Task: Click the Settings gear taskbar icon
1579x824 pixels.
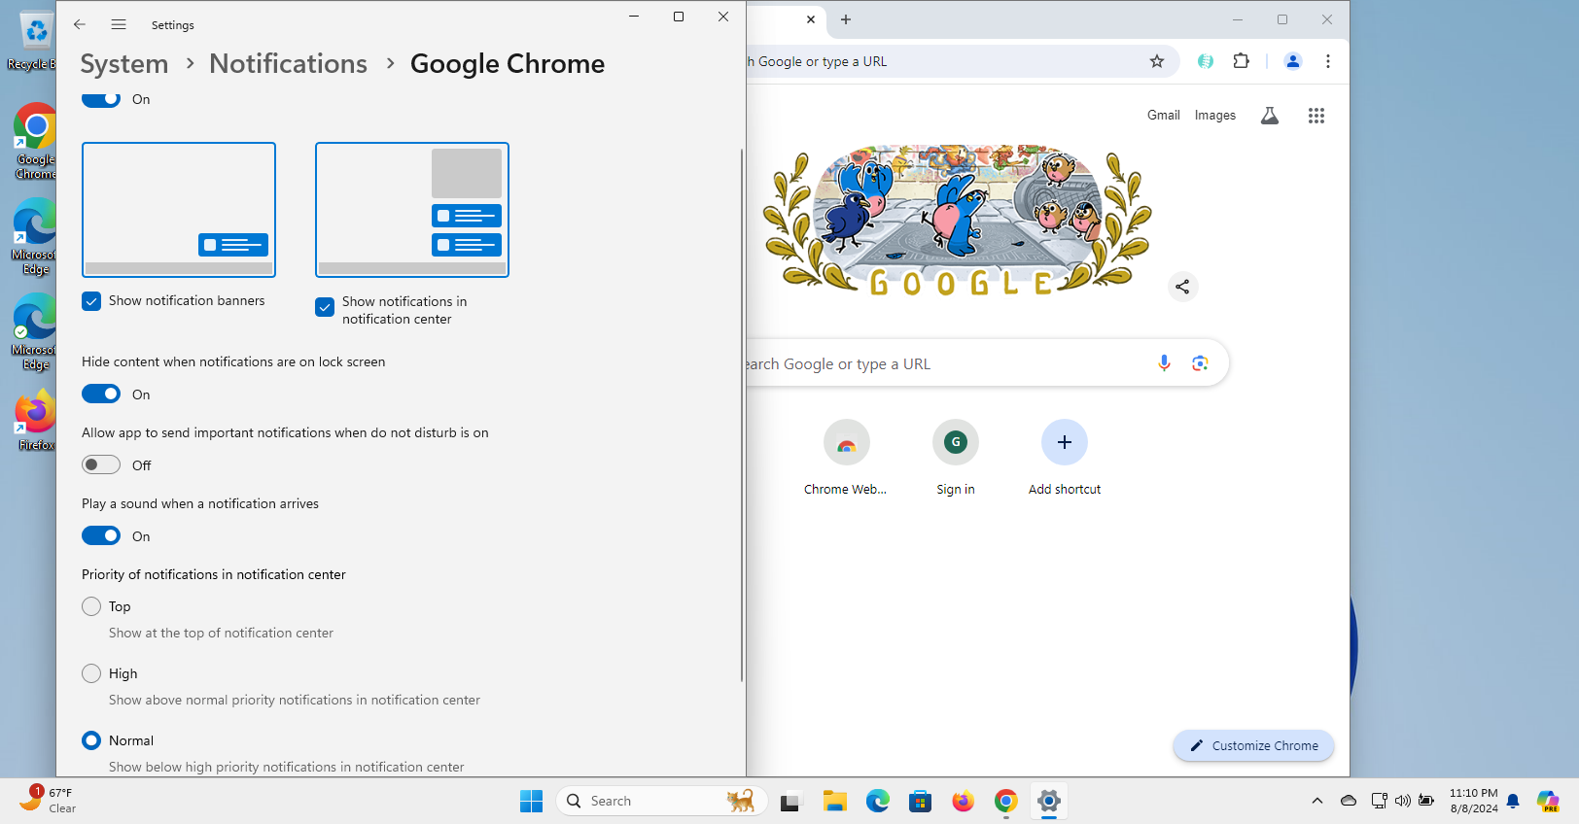Action: (x=1049, y=801)
